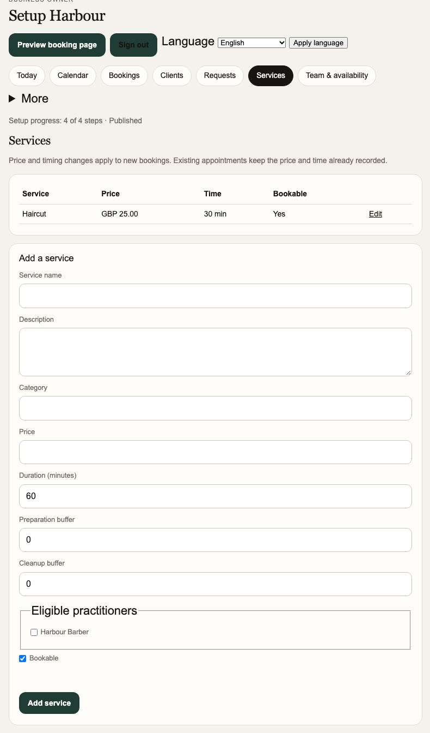This screenshot has width=430, height=733.
Task: Open Team & availability tab
Action: coord(337,75)
